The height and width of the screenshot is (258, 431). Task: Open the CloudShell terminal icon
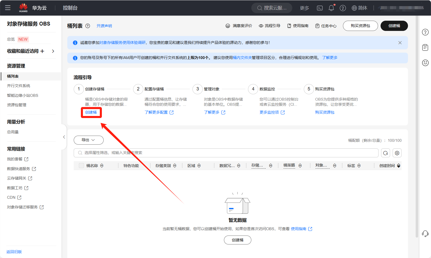[x=320, y=8]
